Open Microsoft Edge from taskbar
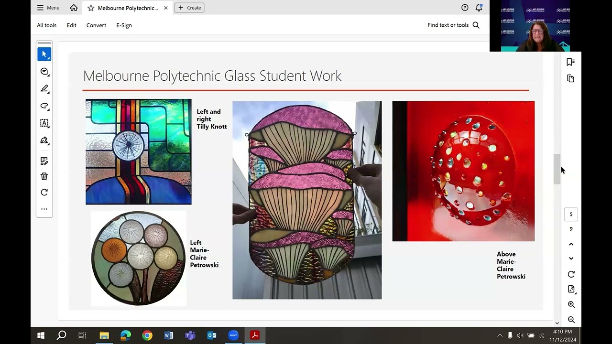The height and width of the screenshot is (344, 612). (x=126, y=335)
